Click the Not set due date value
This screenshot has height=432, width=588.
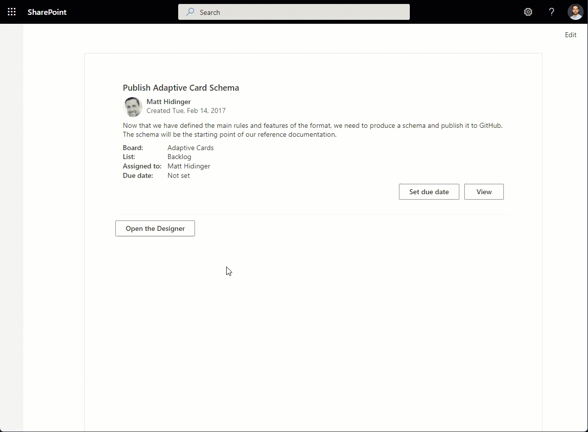pos(179,176)
